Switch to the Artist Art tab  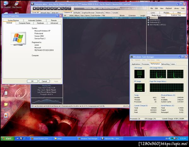point(55,13)
